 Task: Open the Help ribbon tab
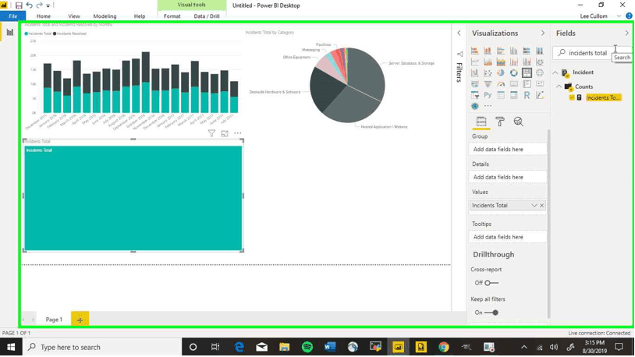pos(140,16)
